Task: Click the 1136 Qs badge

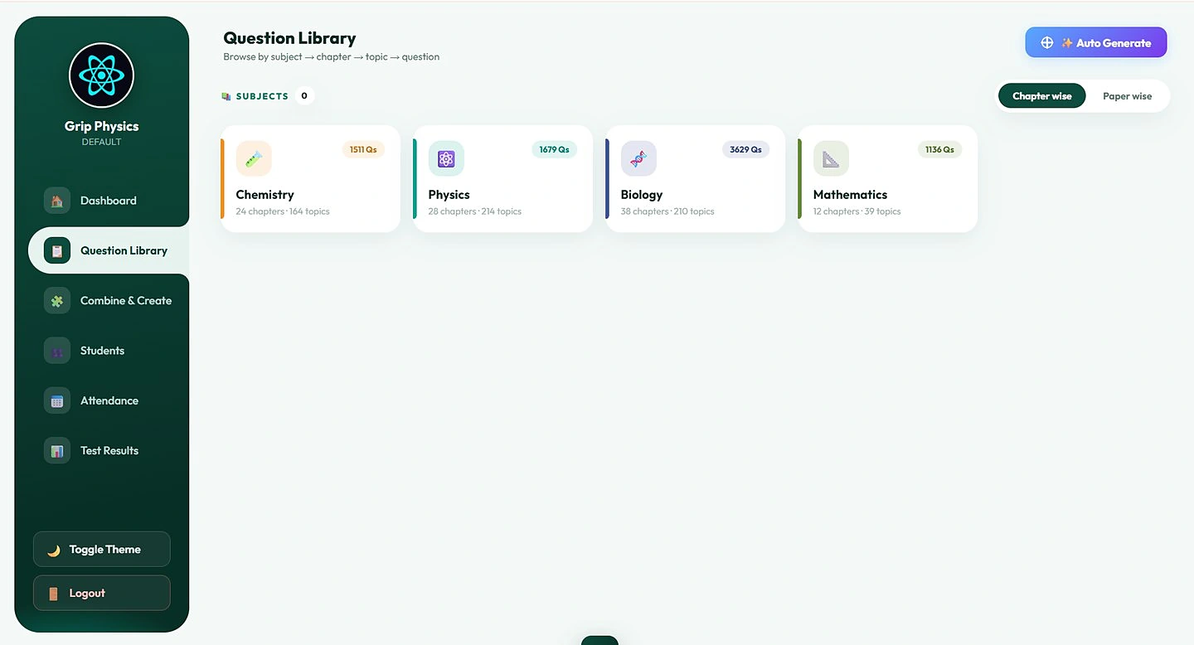Action: (x=939, y=150)
